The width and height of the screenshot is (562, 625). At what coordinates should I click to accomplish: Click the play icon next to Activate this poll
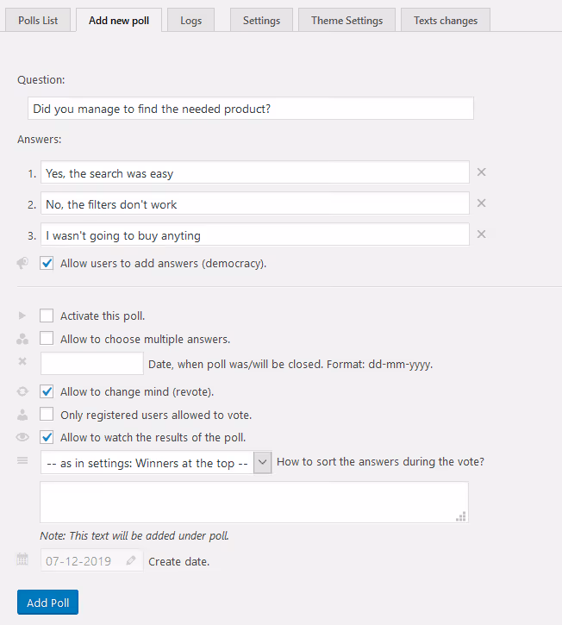[x=22, y=316]
